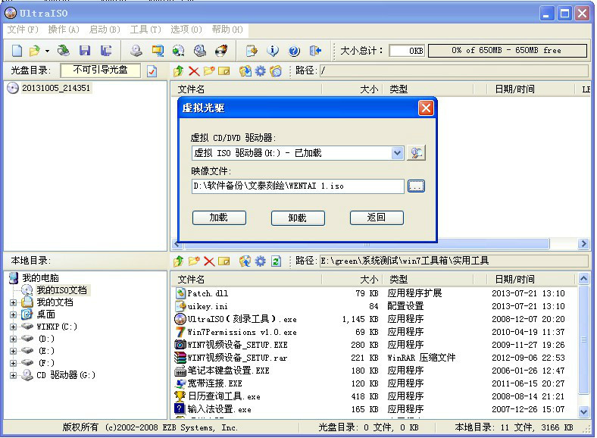Click the Save floppy disk icon

point(85,50)
